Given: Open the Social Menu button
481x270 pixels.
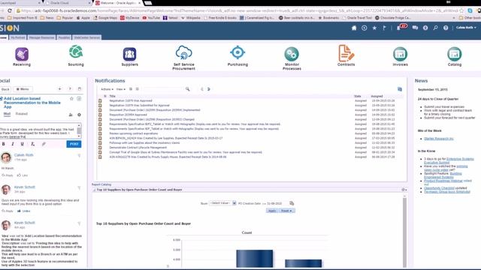Looking at the screenshot, I should click(23, 89).
